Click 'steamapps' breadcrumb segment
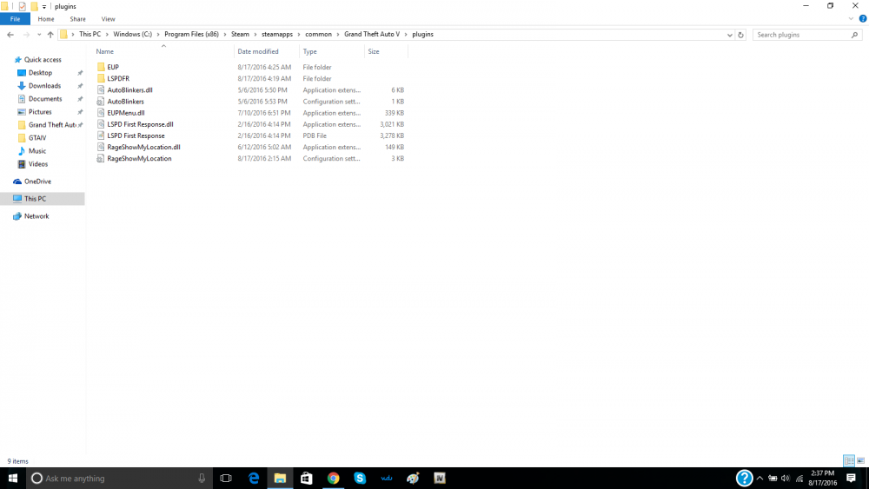The height and width of the screenshot is (489, 869). click(x=277, y=35)
